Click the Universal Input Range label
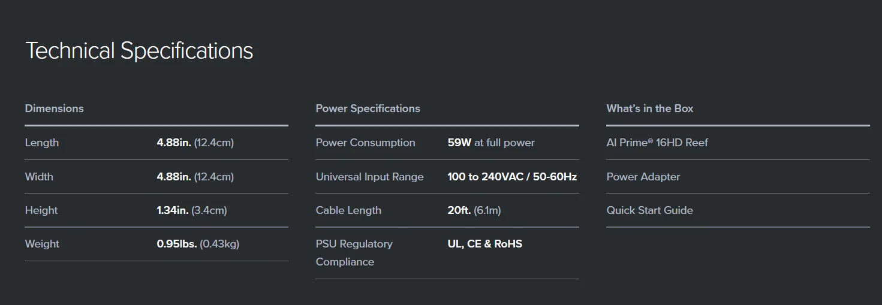882x305 pixels. click(369, 177)
